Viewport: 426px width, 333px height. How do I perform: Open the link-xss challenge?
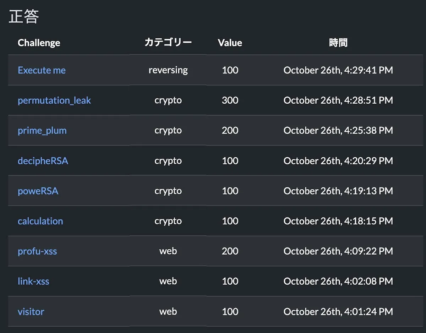[33, 282]
